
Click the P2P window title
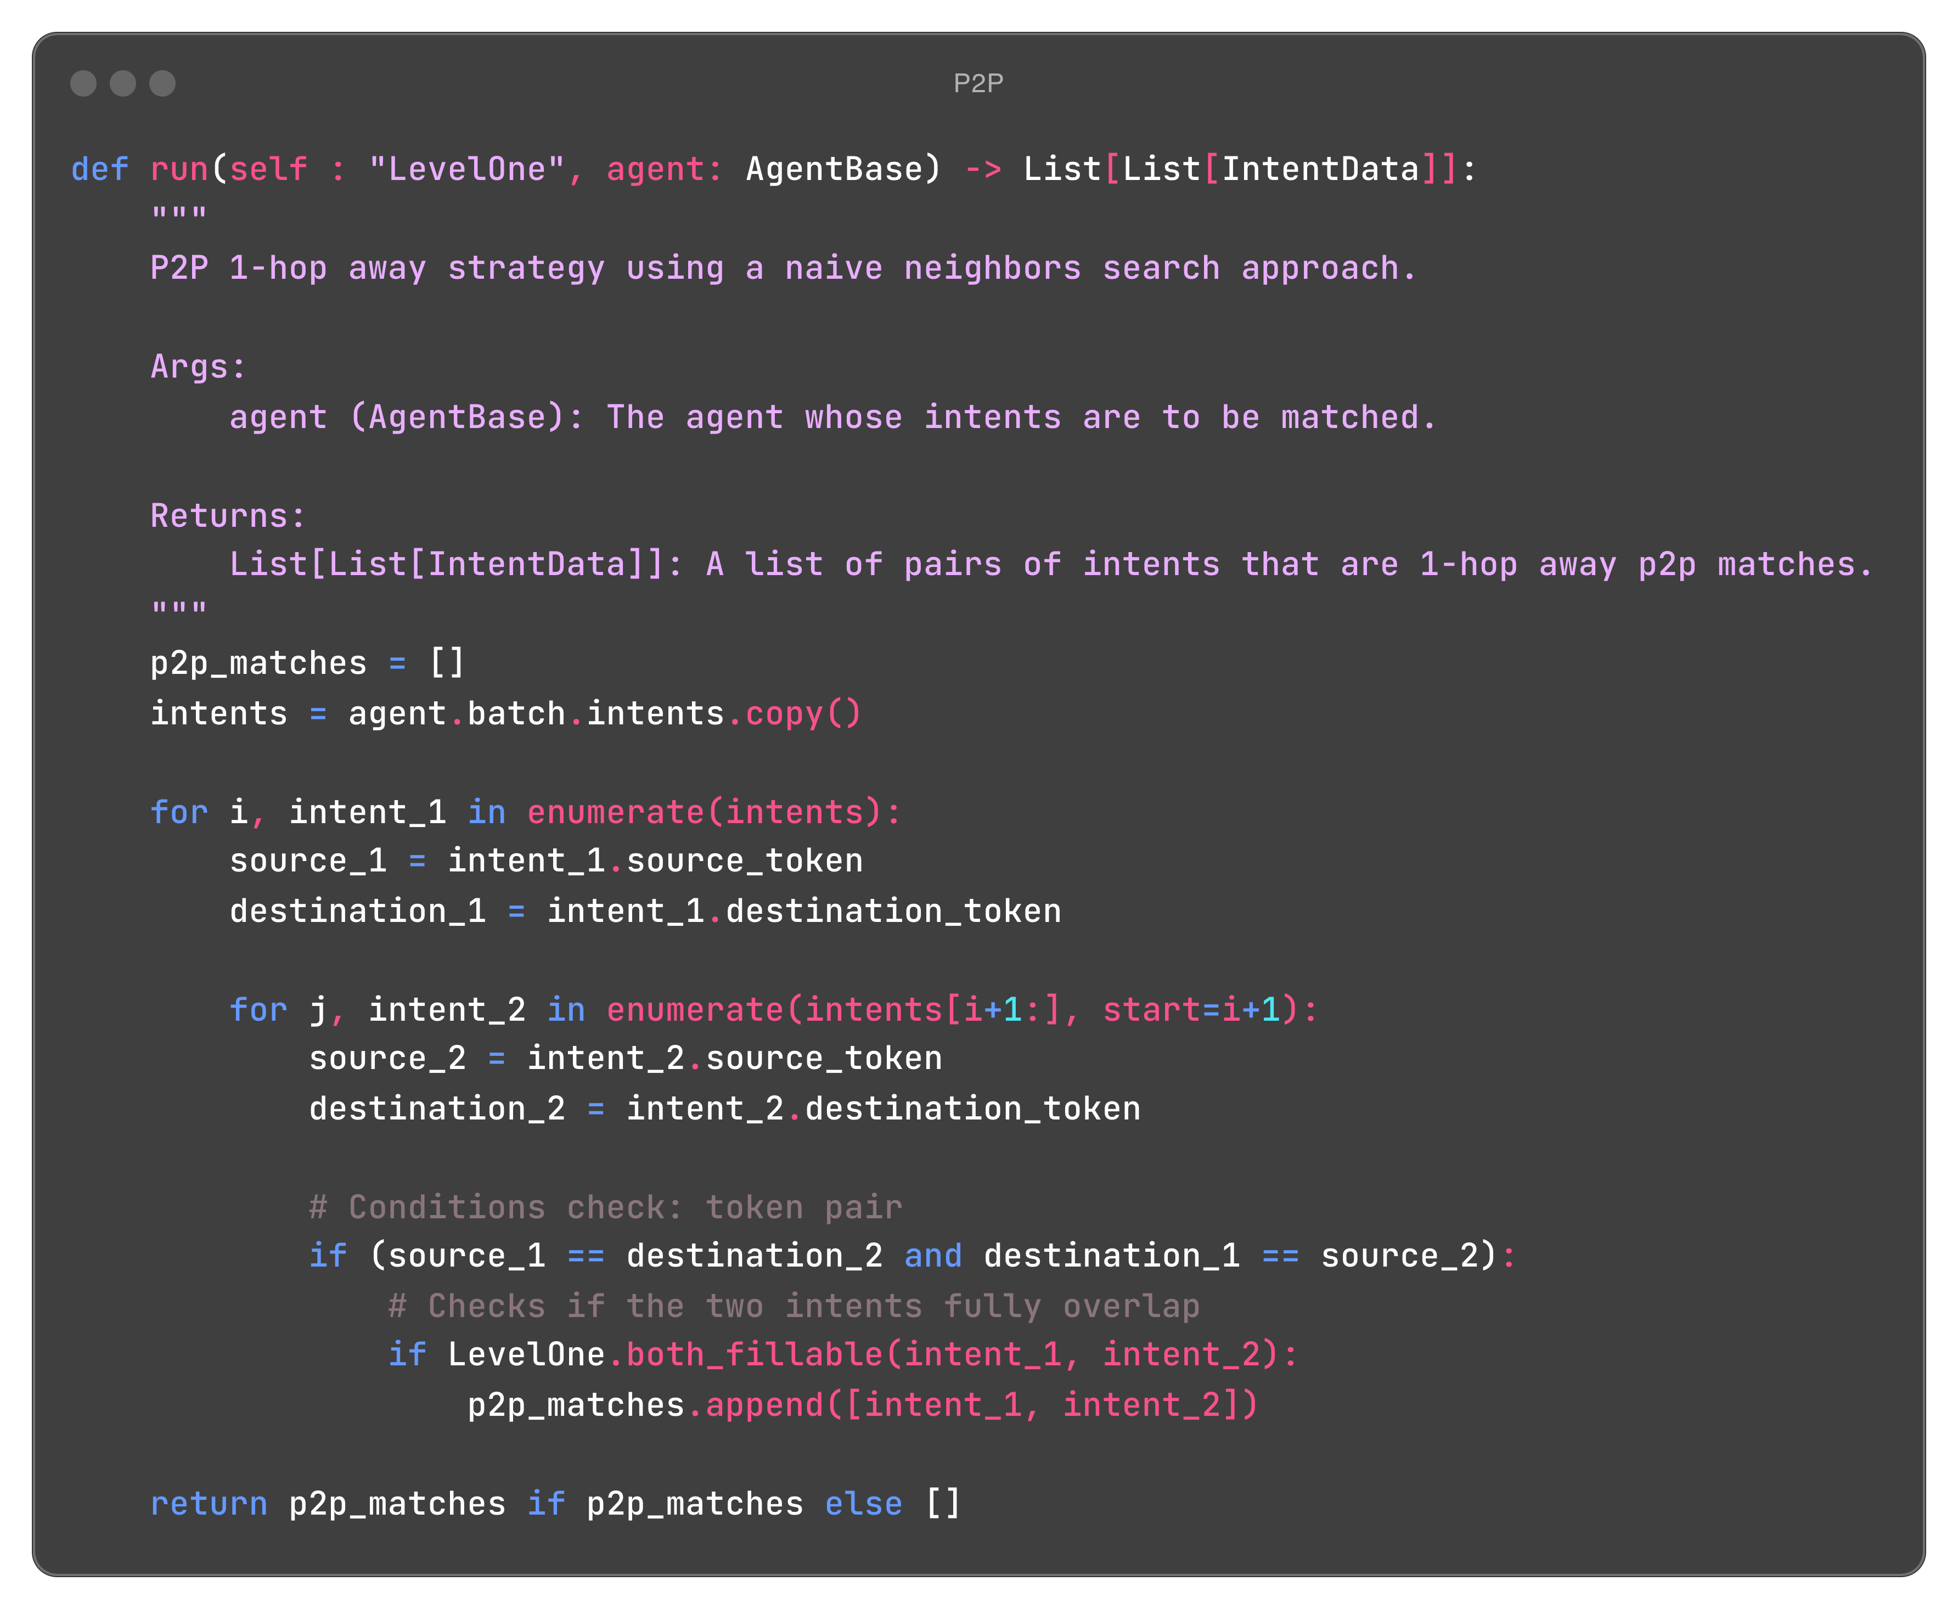(x=978, y=83)
